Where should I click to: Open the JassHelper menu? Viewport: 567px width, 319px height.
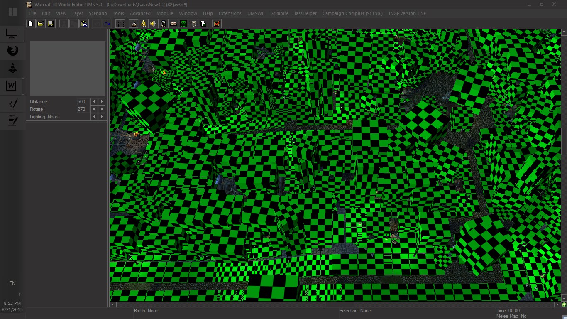pyautogui.click(x=305, y=13)
